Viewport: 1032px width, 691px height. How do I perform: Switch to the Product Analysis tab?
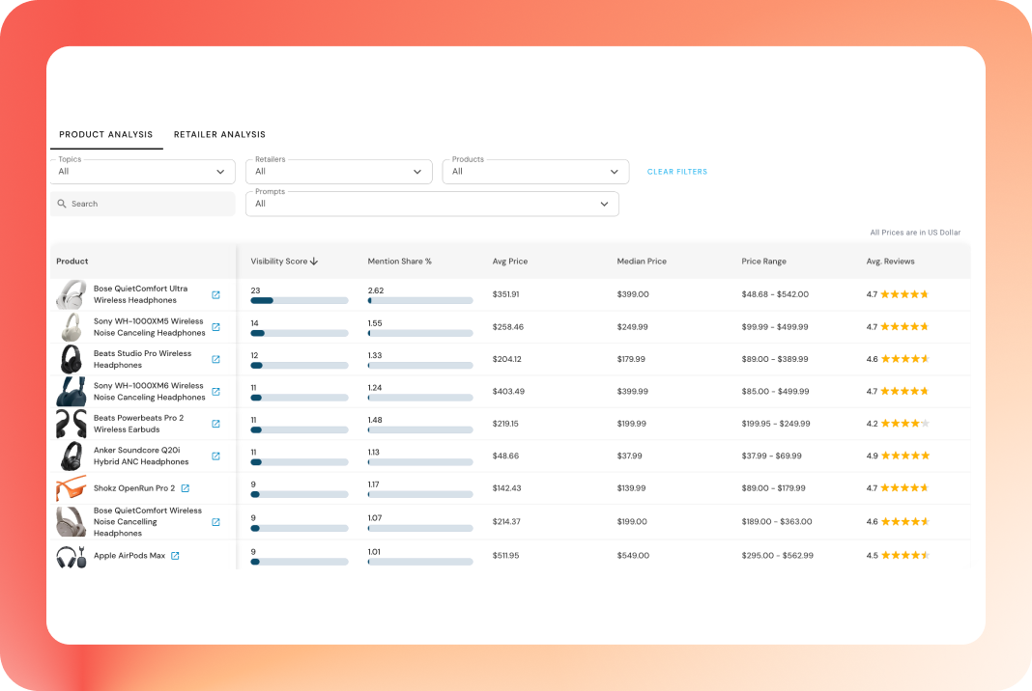click(x=106, y=134)
